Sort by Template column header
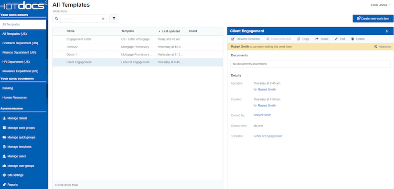 coord(128,31)
